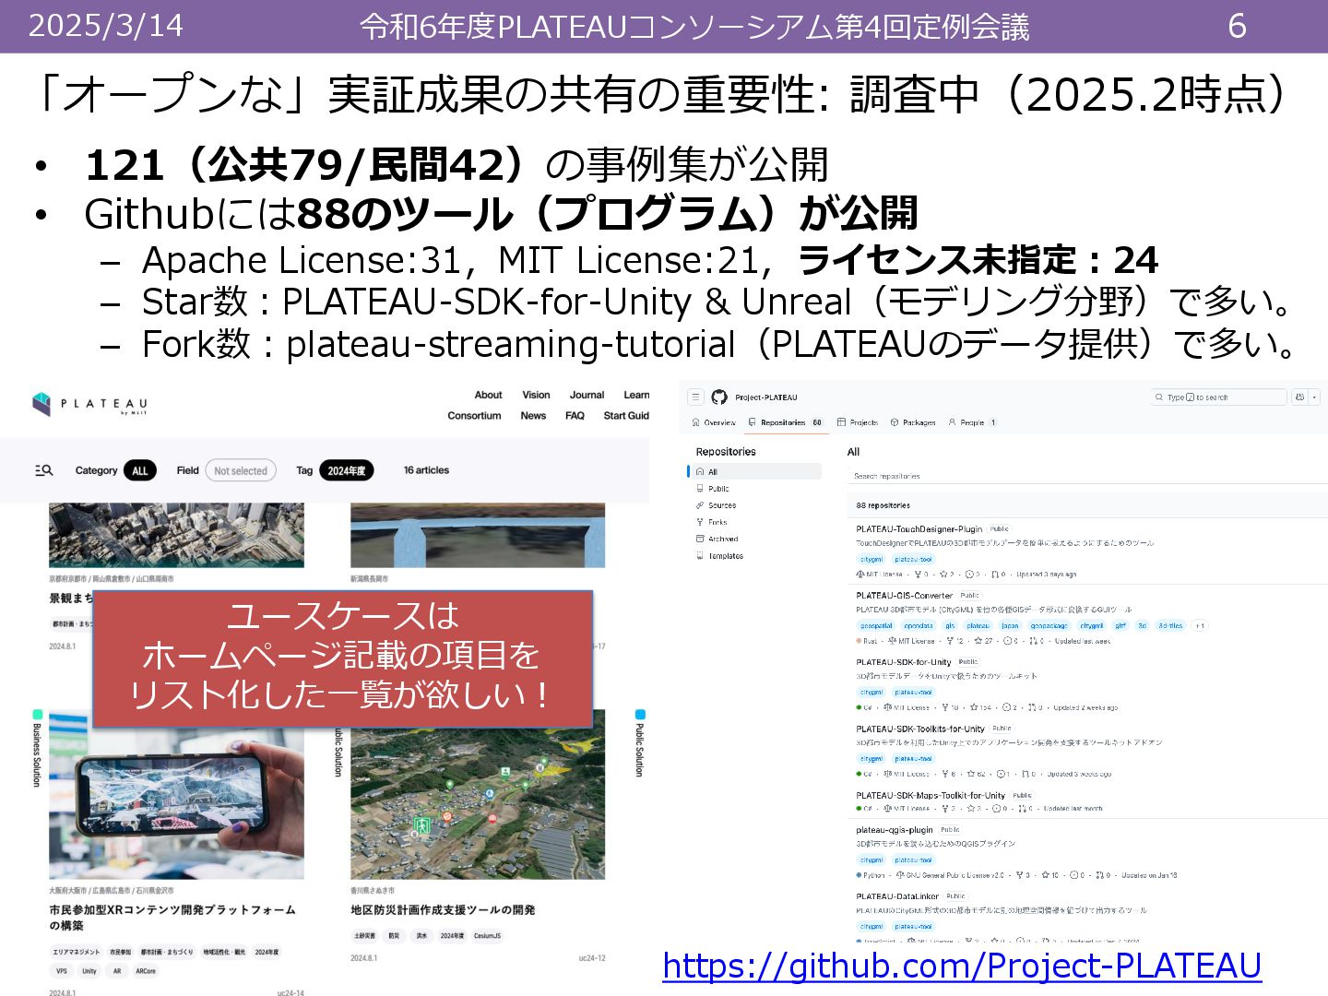Click the PLATEAU cube logo on the website
The image size is (1328, 996).
[41, 404]
